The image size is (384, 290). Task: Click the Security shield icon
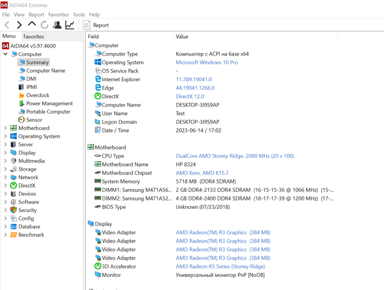(x=14, y=210)
